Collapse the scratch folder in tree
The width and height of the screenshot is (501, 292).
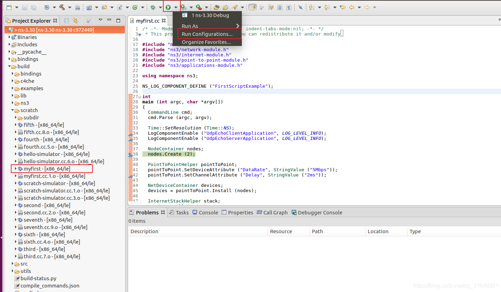click(x=13, y=110)
